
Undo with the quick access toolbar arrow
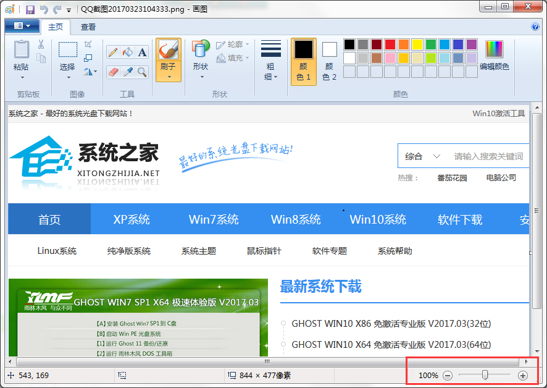[44, 9]
